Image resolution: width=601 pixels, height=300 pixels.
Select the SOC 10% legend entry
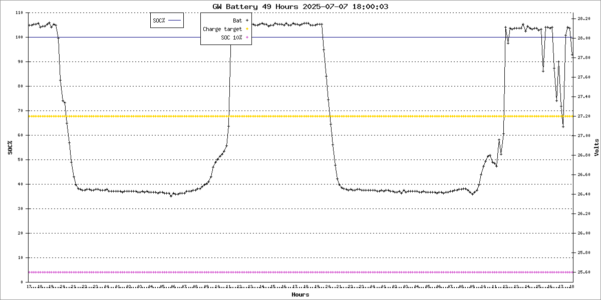click(231, 37)
